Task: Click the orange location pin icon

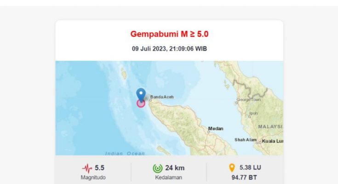Action: click(232, 168)
